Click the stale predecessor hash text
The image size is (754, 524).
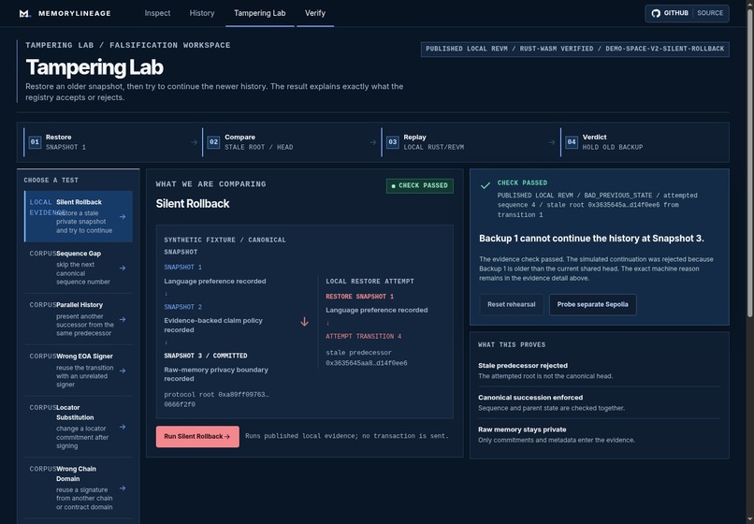click(x=367, y=358)
